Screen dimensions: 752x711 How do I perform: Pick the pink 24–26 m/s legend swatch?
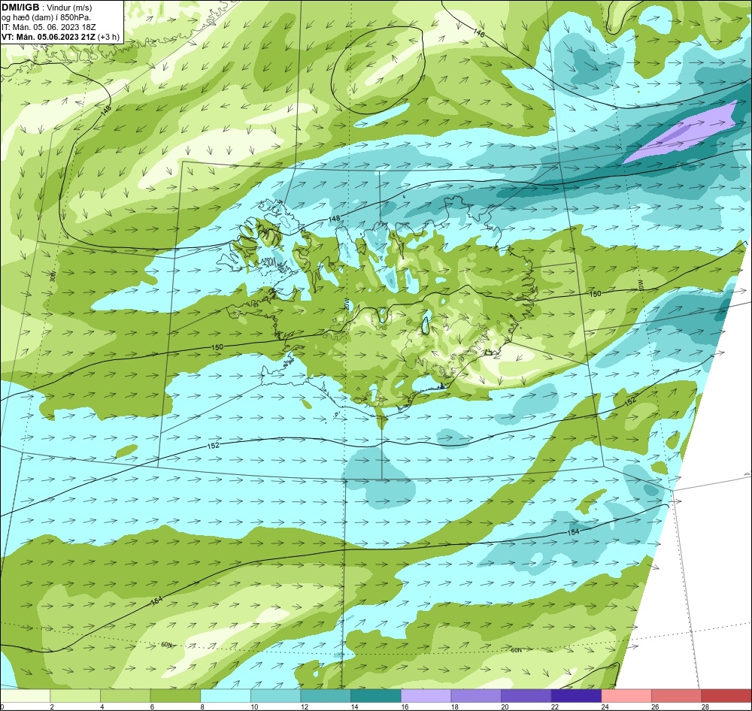coord(626,696)
